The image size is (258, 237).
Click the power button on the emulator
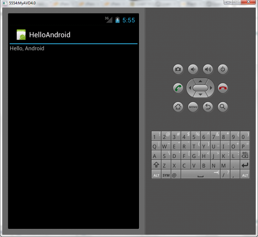pos(223,69)
